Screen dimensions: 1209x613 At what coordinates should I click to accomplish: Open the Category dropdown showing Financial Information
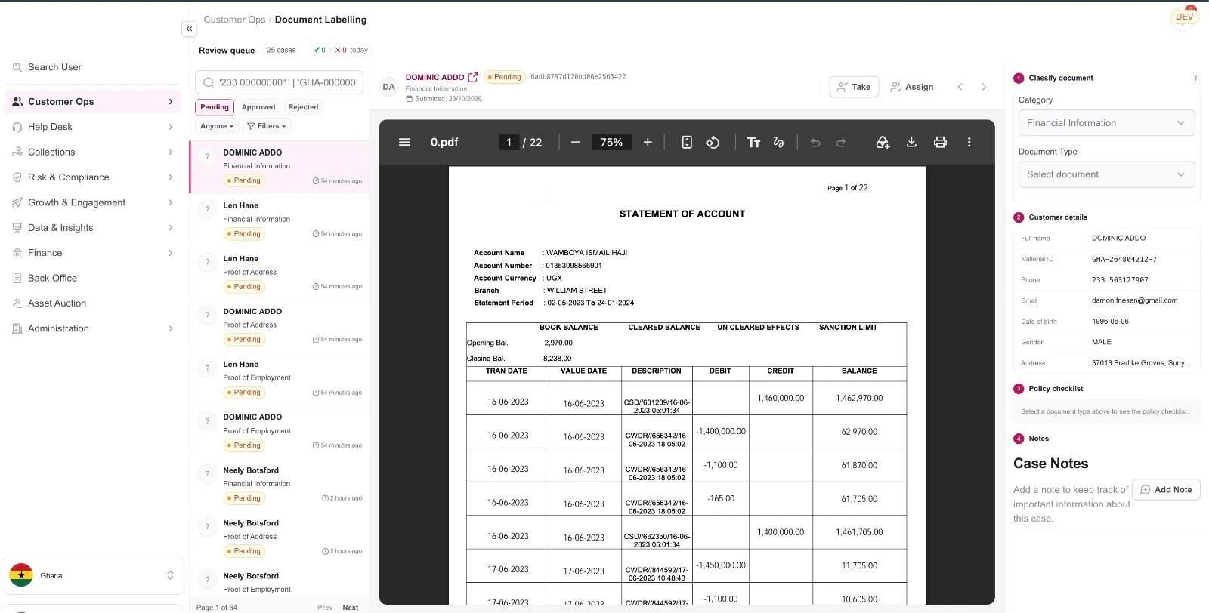point(1106,123)
